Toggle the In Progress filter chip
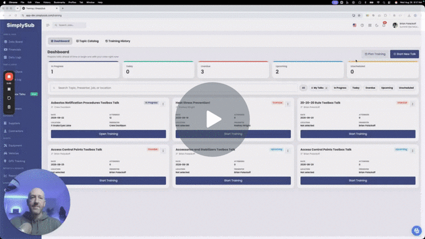425x239 pixels. pos(340,88)
